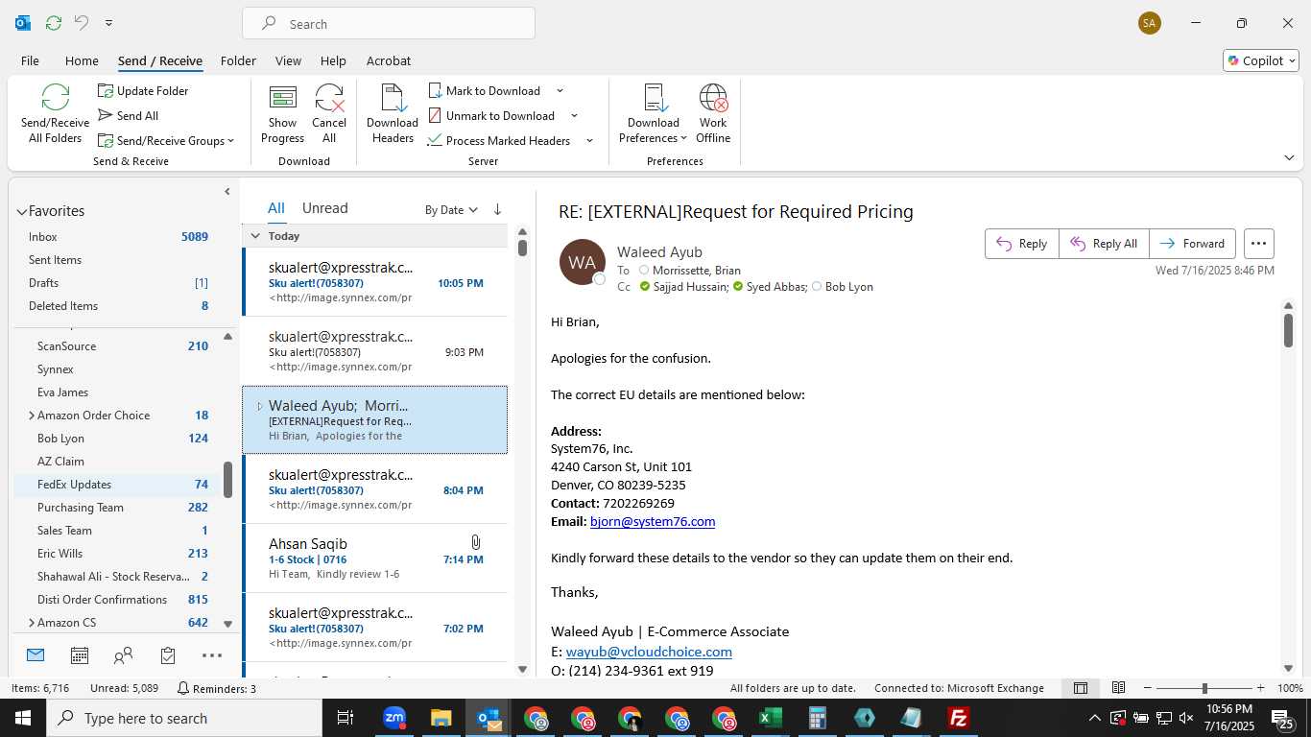Viewport: 1311px width, 737px height.
Task: Click SA account avatar
Action: click(x=1150, y=23)
